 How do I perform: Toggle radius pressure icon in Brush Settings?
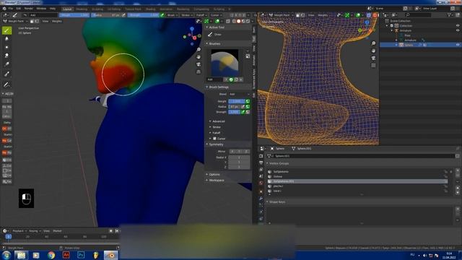pyautogui.click(x=243, y=107)
